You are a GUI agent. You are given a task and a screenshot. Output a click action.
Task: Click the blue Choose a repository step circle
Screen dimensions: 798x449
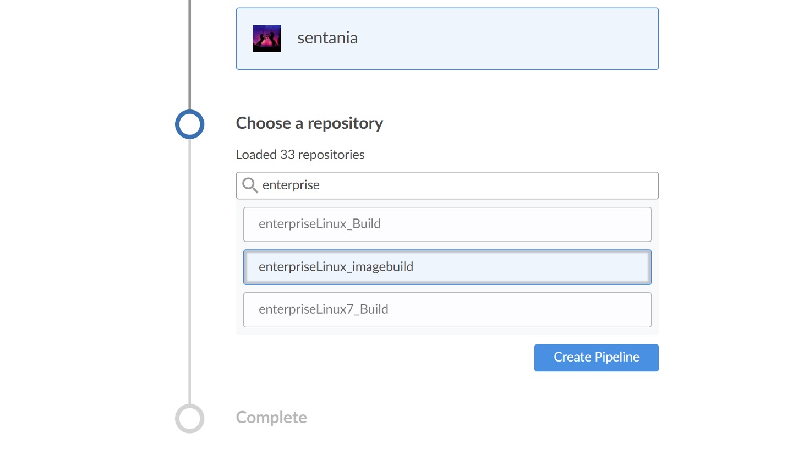click(190, 124)
